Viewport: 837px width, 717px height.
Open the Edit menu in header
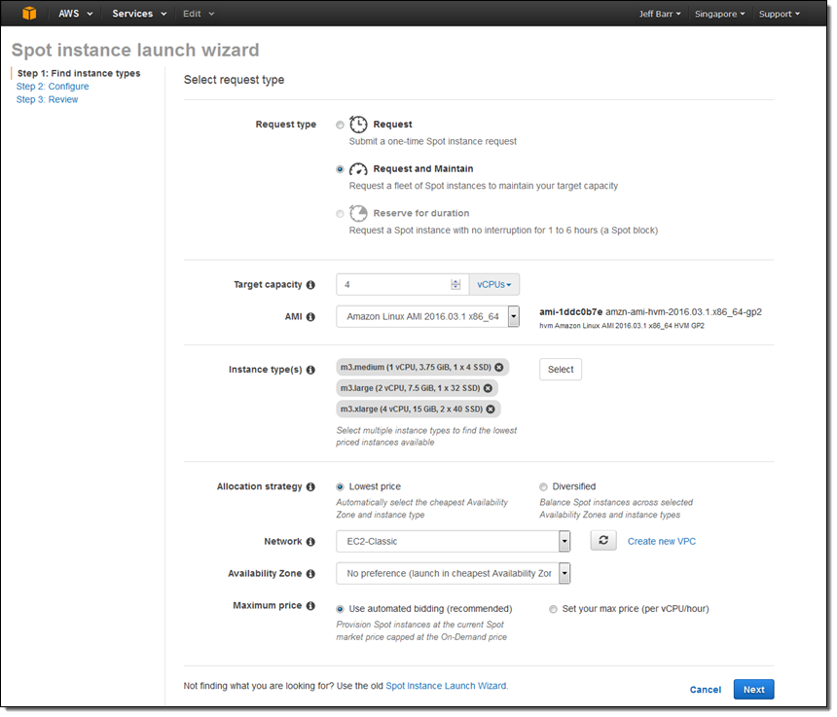[198, 14]
